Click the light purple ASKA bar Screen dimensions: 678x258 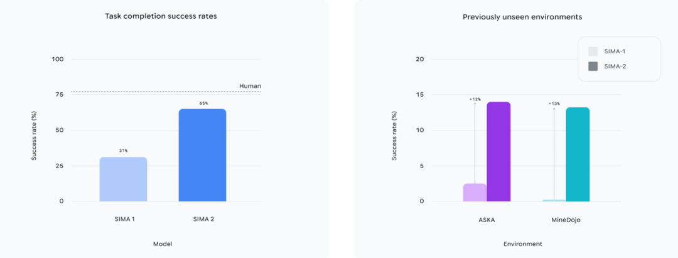point(475,192)
